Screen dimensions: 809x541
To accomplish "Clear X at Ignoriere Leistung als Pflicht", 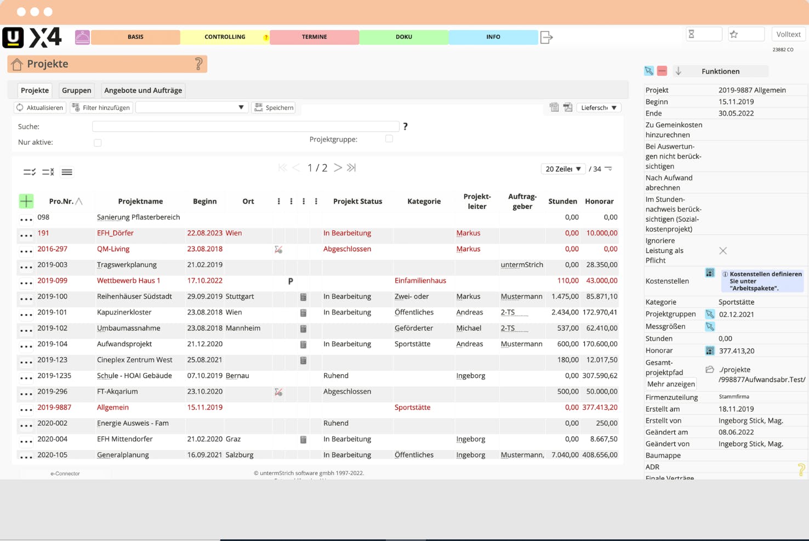I will click(723, 251).
